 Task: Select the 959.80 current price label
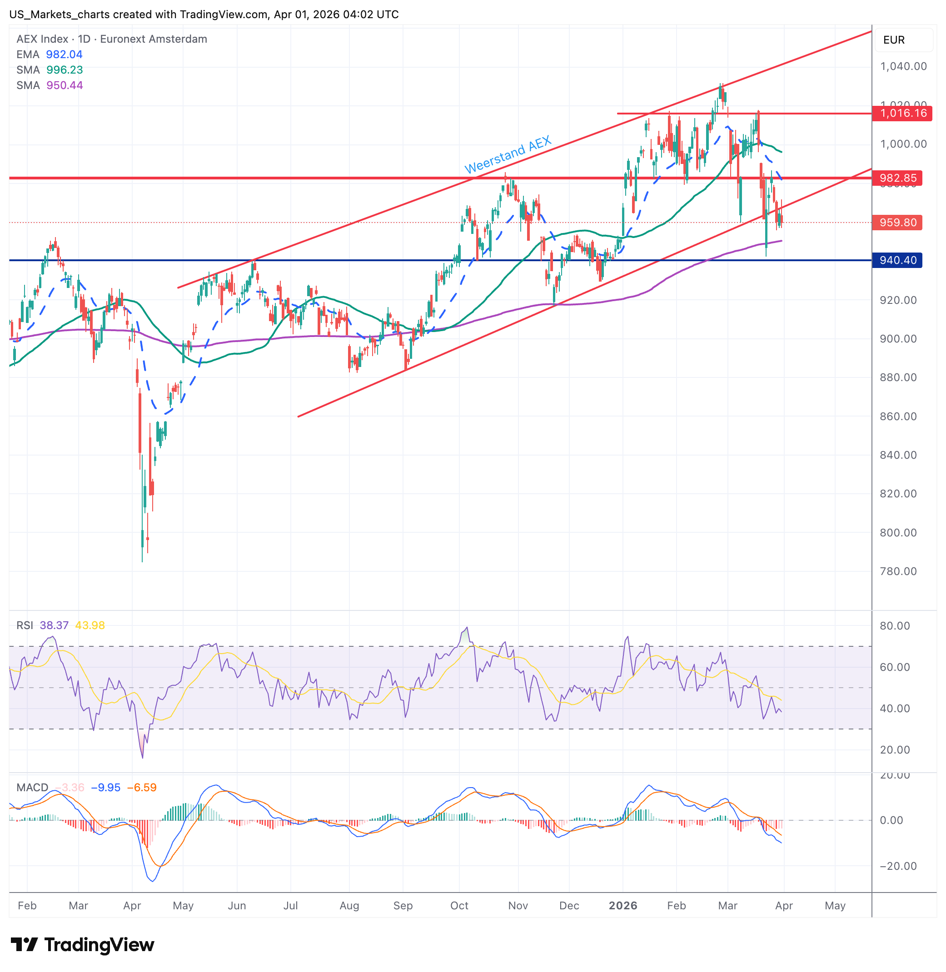pyautogui.click(x=897, y=222)
